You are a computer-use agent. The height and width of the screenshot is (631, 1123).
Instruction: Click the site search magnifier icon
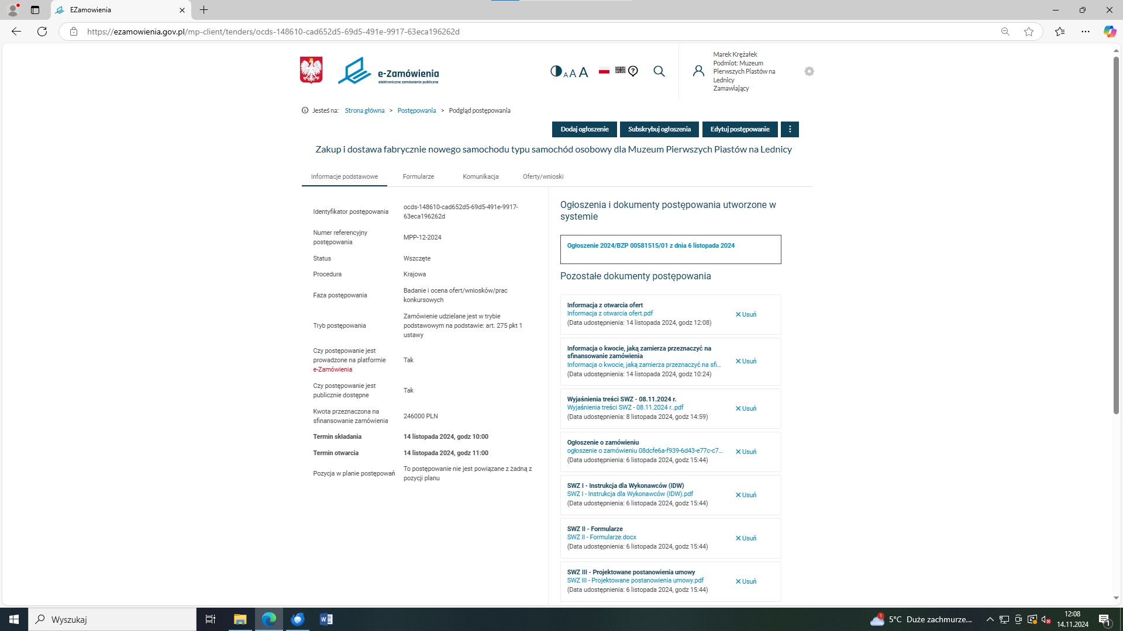[x=659, y=71]
